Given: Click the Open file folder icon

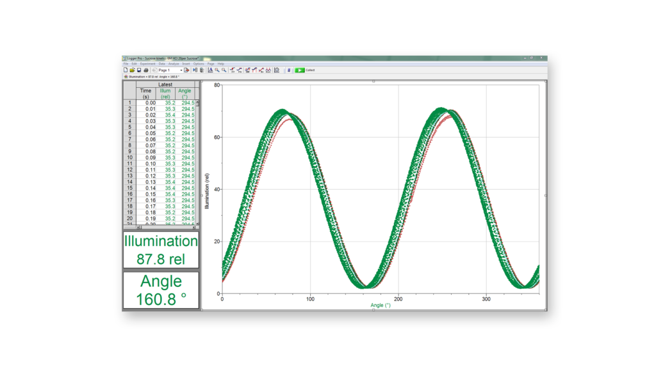Looking at the screenshot, I should pyautogui.click(x=132, y=70).
